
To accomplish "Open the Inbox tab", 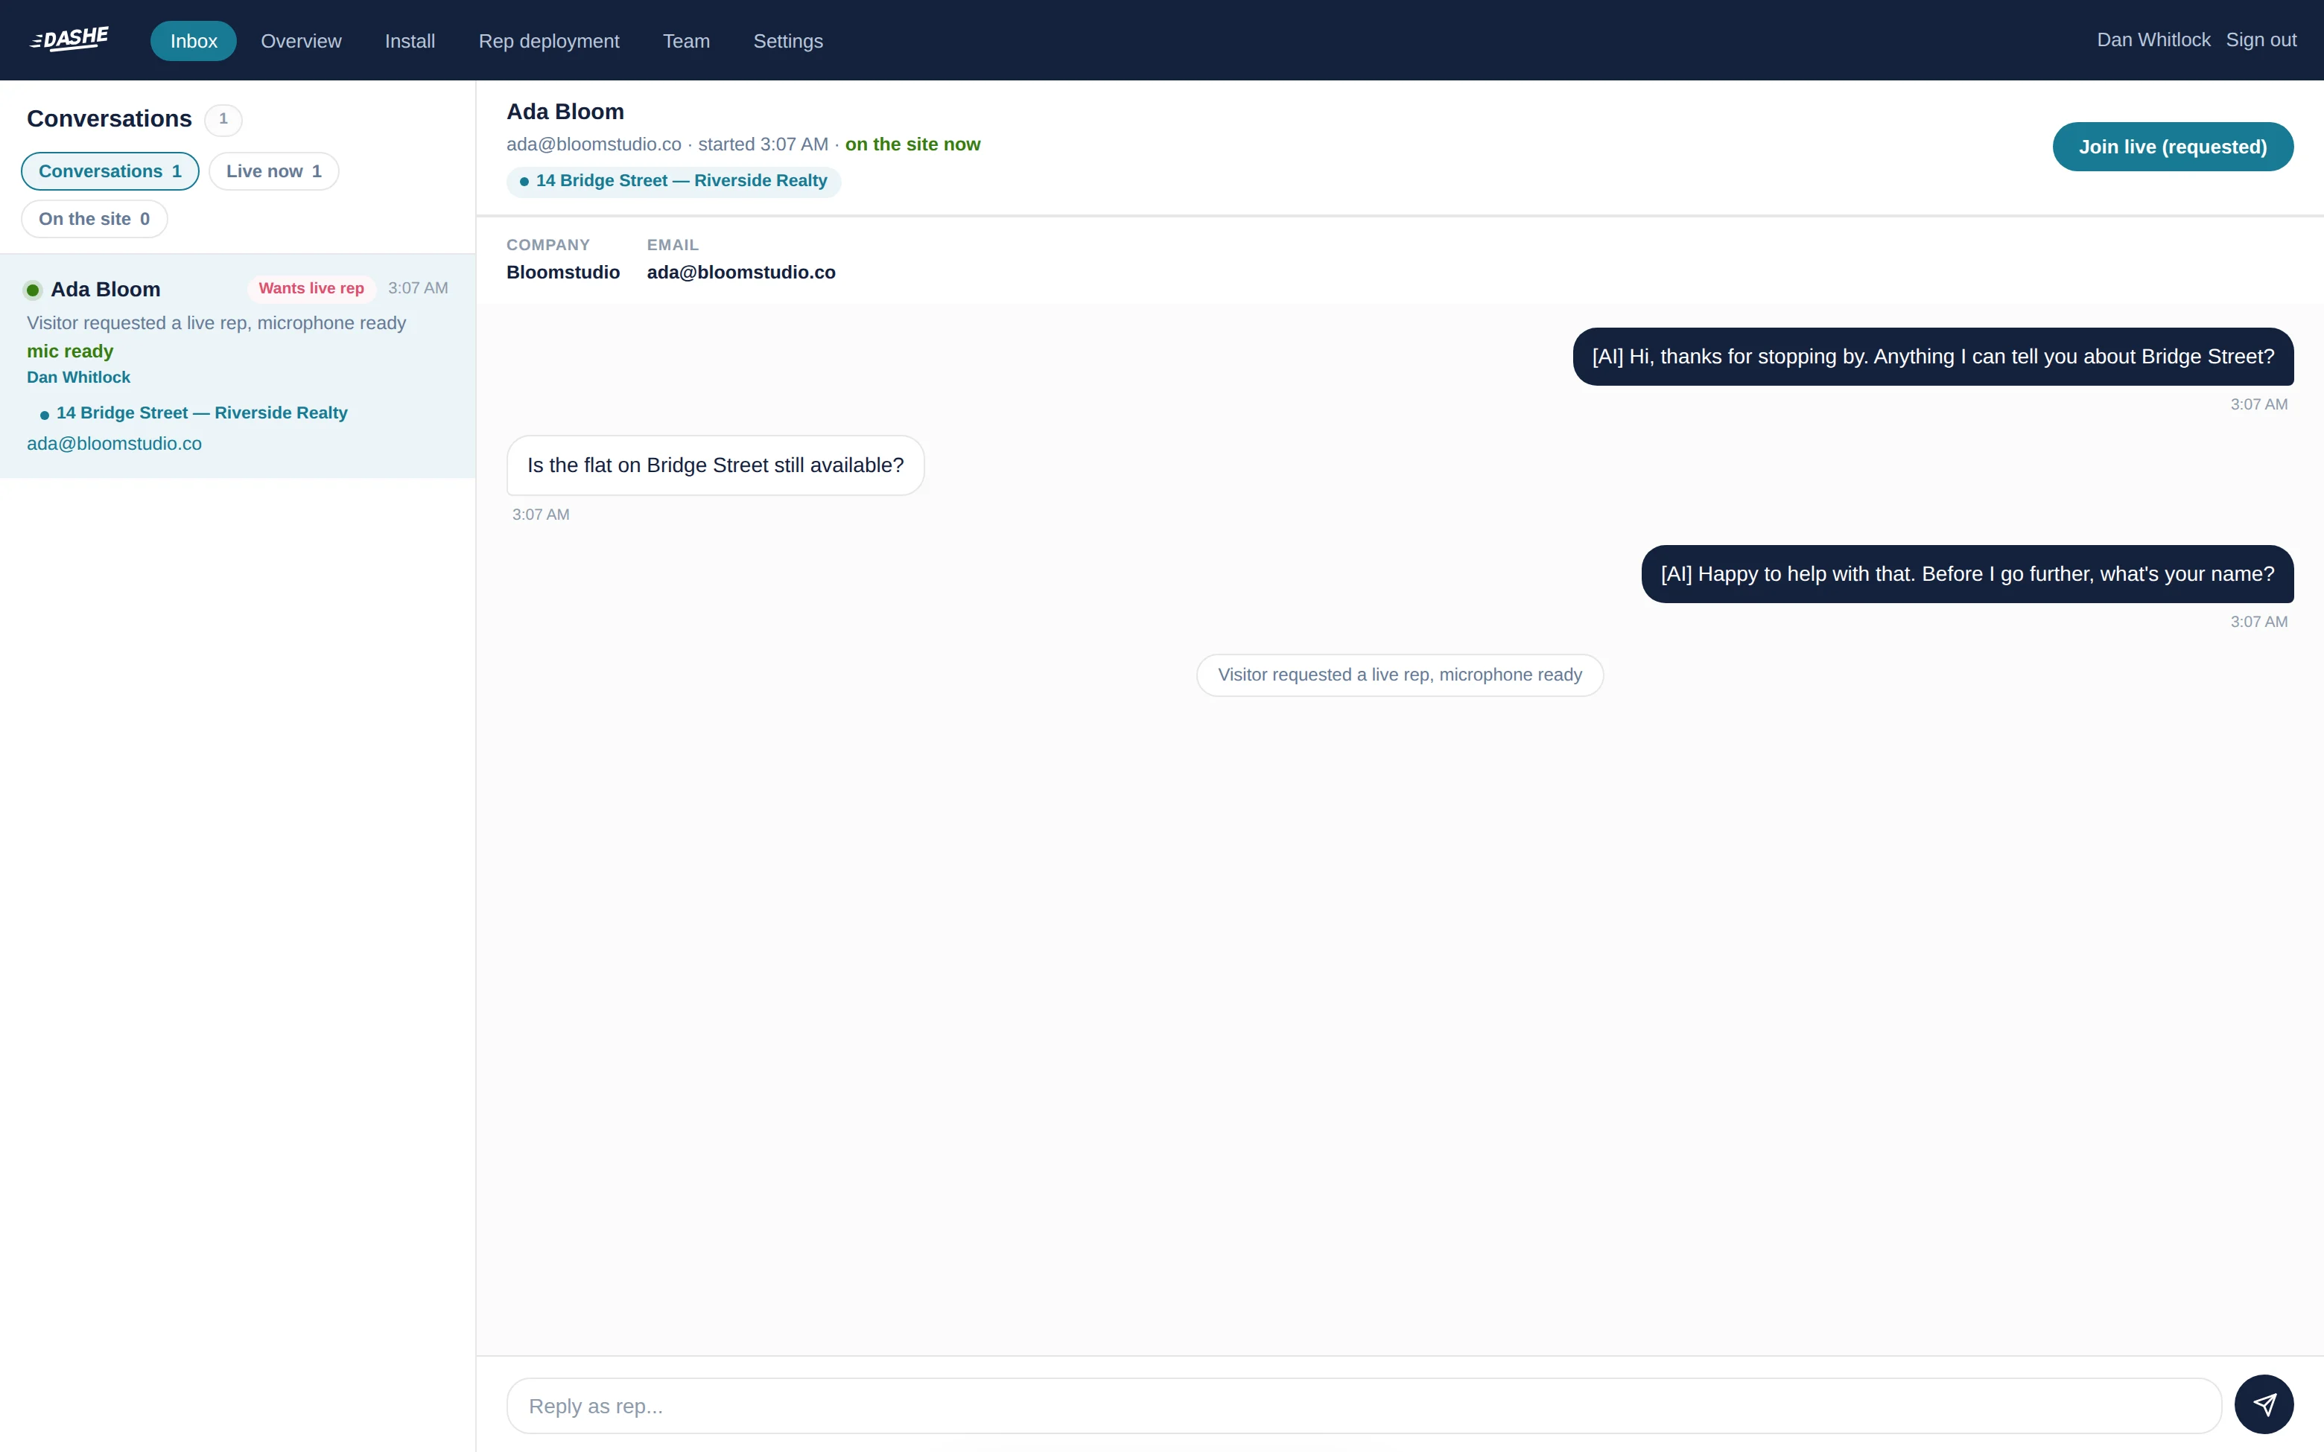I will 194,40.
